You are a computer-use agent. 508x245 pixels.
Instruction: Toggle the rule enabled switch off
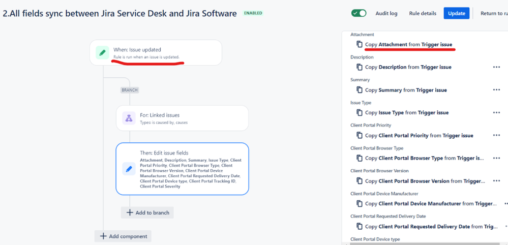(x=358, y=13)
